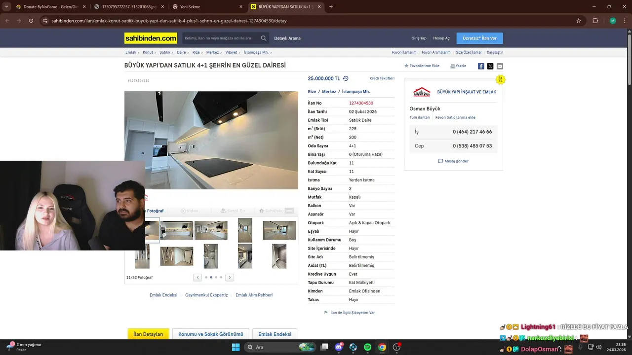Click weather widget in taskbar

pos(24,347)
